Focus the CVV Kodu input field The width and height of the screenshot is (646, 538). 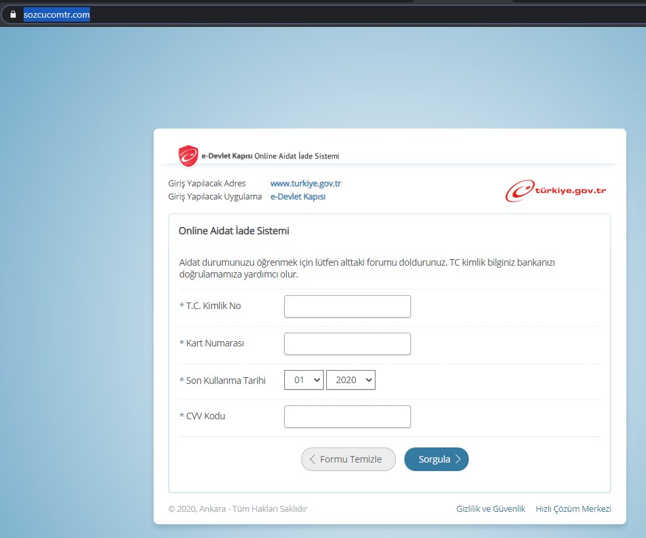(x=347, y=417)
